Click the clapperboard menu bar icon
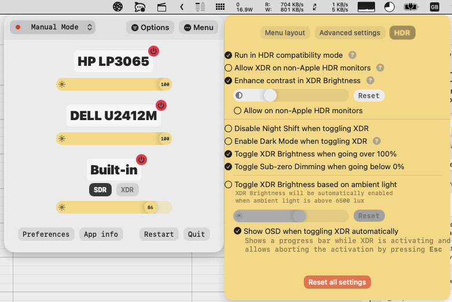Image resolution: width=452 pixels, height=302 pixels. click(x=161, y=6)
